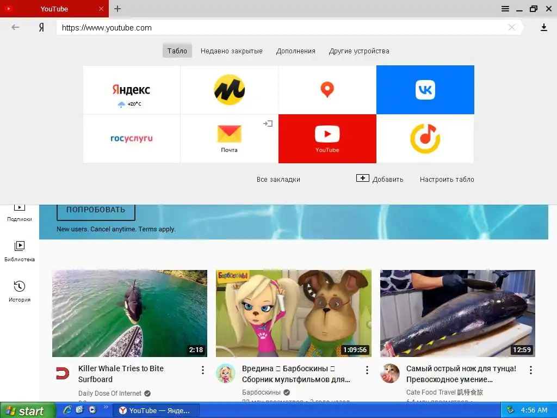Open the Yandex Maps pin tile
This screenshot has width=557, height=418.
(327, 90)
